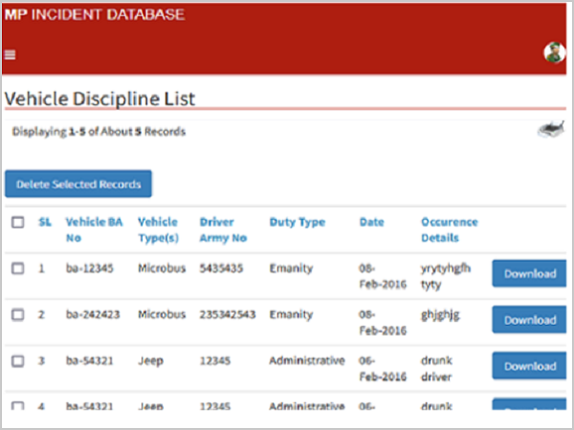This screenshot has width=574, height=430.
Task: Click the printer icon
Action: [x=550, y=131]
